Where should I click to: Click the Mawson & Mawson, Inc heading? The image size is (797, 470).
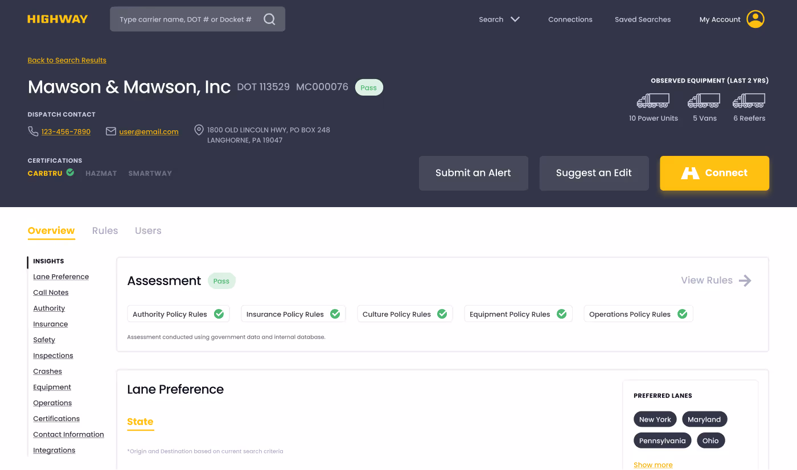tap(129, 87)
